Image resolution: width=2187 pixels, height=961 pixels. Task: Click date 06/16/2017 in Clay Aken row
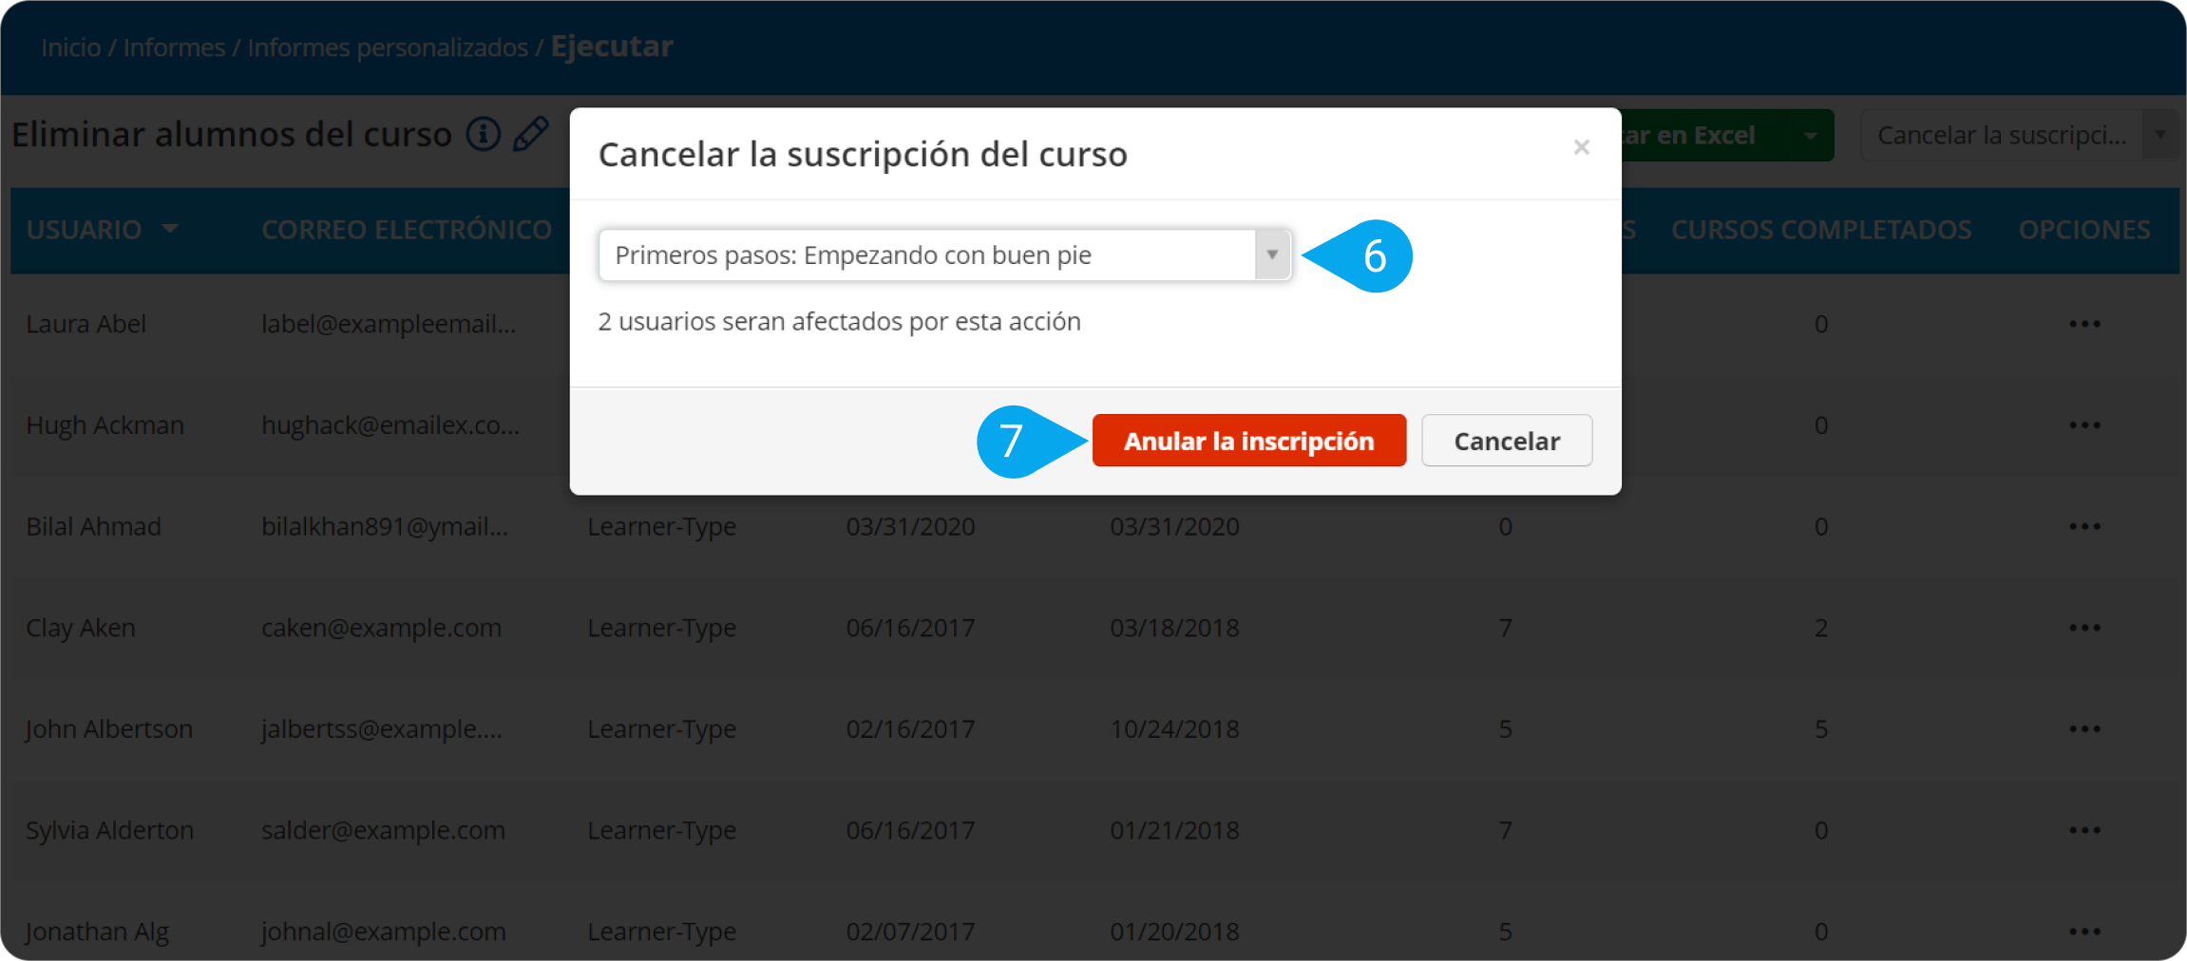point(910,628)
